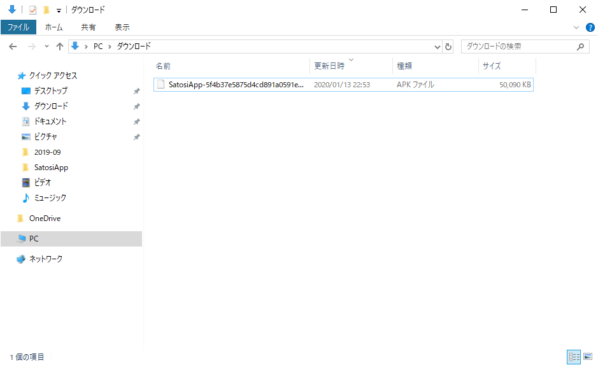Image resolution: width=598 pixels, height=365 pixels.
Task: Open デスクトップ in the sidebar
Action: [51, 91]
